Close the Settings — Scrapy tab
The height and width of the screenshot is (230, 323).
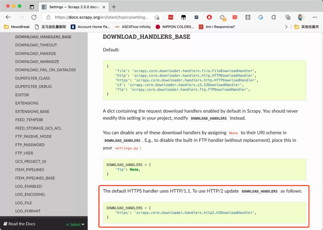tap(104, 7)
